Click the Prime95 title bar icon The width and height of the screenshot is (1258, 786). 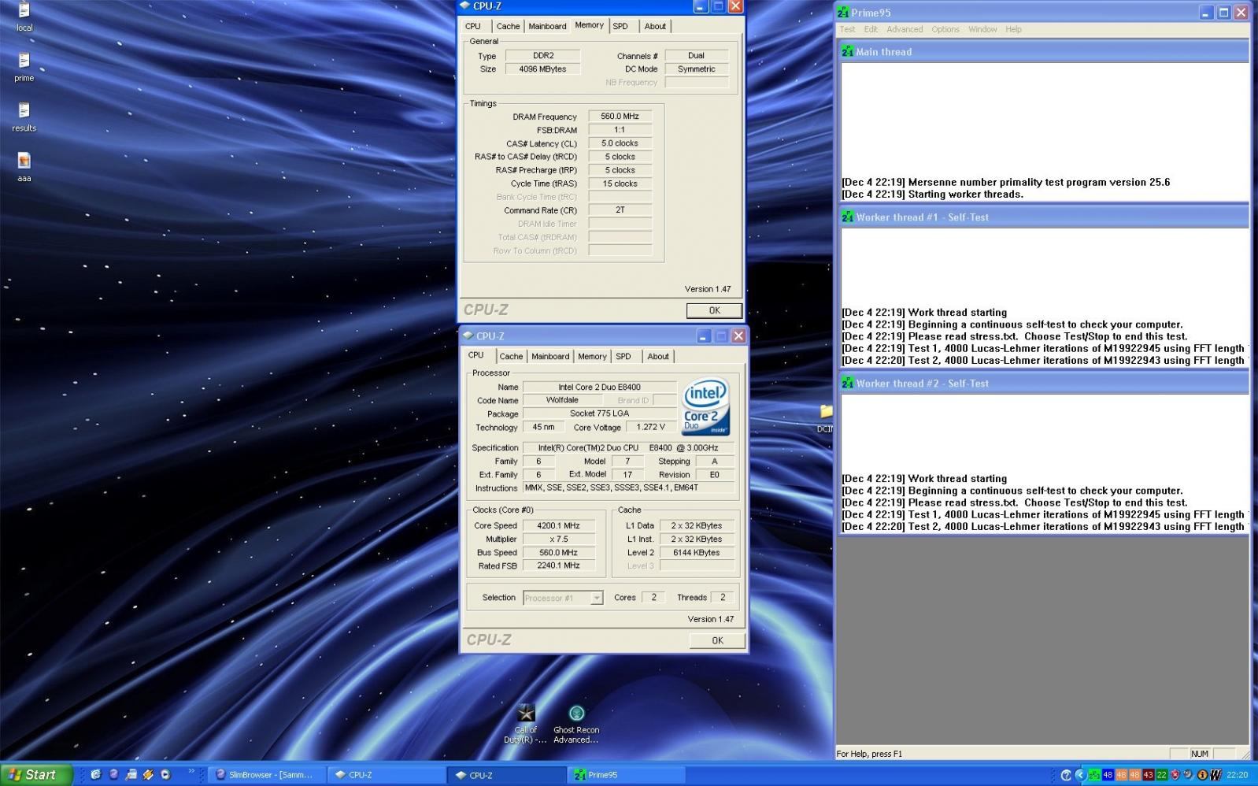point(843,13)
